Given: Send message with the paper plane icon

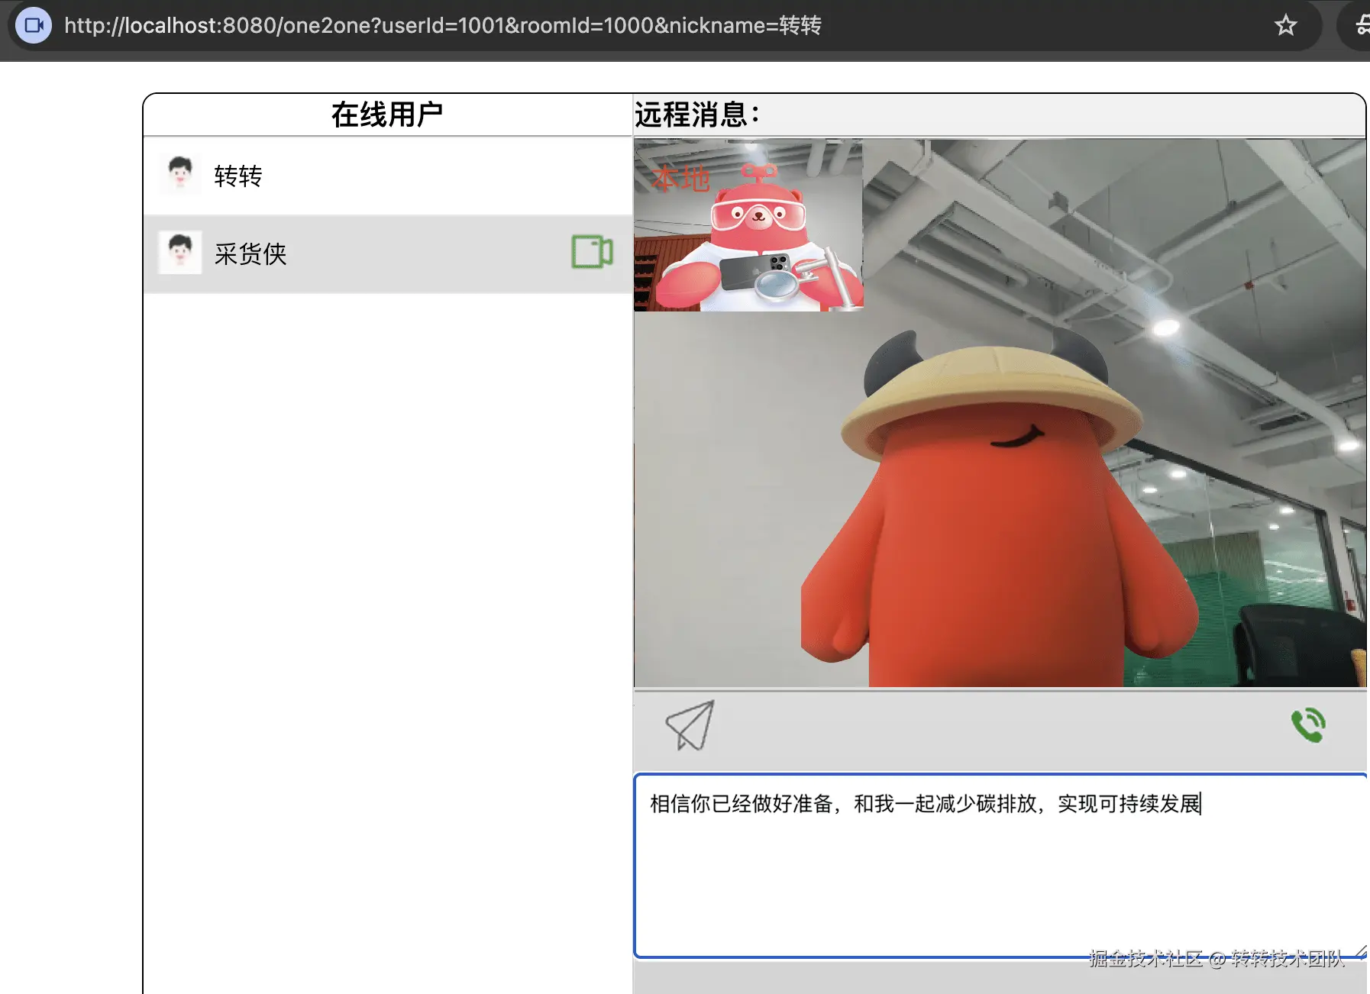Looking at the screenshot, I should [x=690, y=725].
